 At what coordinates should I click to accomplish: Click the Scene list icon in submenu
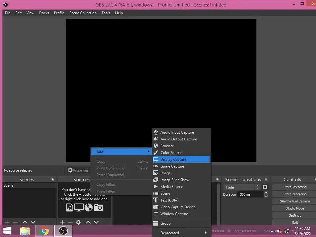pyautogui.click(x=156, y=193)
